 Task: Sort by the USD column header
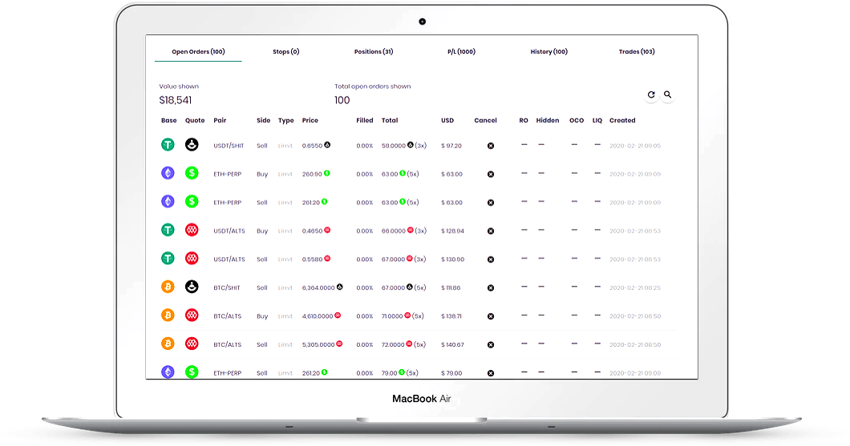(x=447, y=121)
